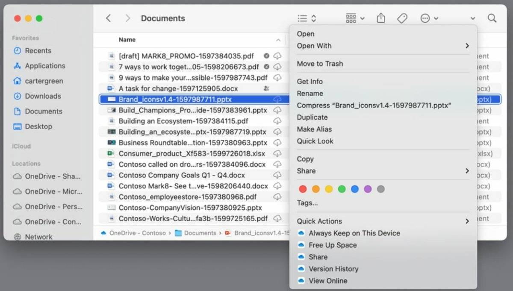The height and width of the screenshot is (291, 513).
Task: Select Move to Trash in the context menu
Action: point(320,64)
